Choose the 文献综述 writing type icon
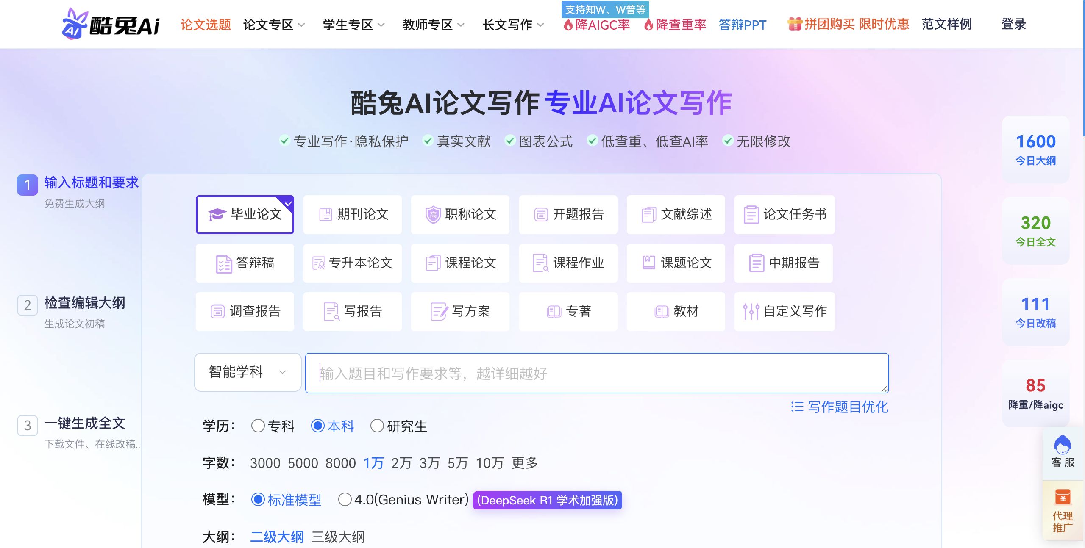This screenshot has width=1085, height=548. (x=649, y=215)
